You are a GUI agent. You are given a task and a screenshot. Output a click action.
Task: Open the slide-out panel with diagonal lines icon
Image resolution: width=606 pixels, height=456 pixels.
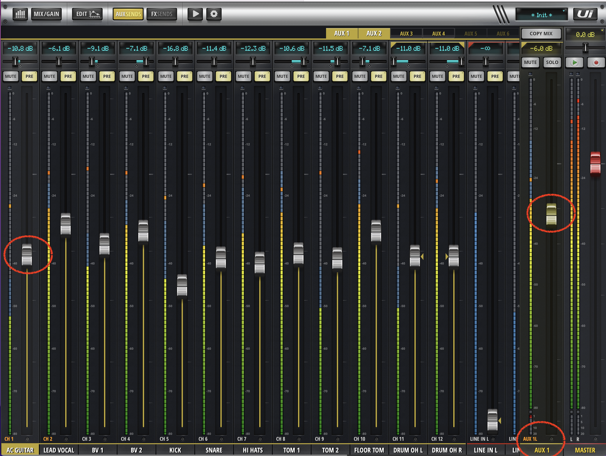pyautogui.click(x=501, y=14)
